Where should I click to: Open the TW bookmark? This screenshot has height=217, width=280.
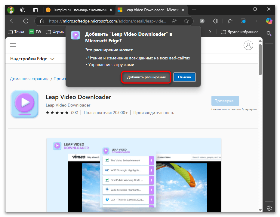point(35,32)
